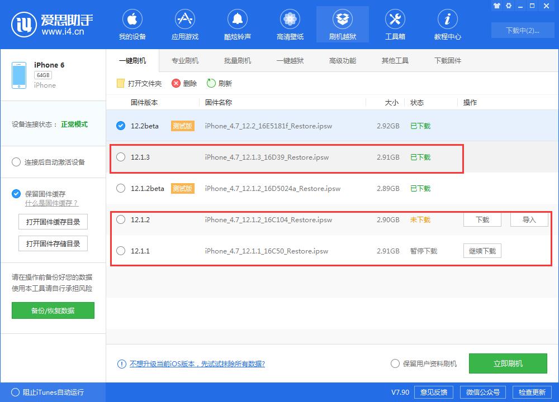The image size is (559, 402).
Task: Open 高清壁纸 via the wallpaper icon
Action: point(290,18)
